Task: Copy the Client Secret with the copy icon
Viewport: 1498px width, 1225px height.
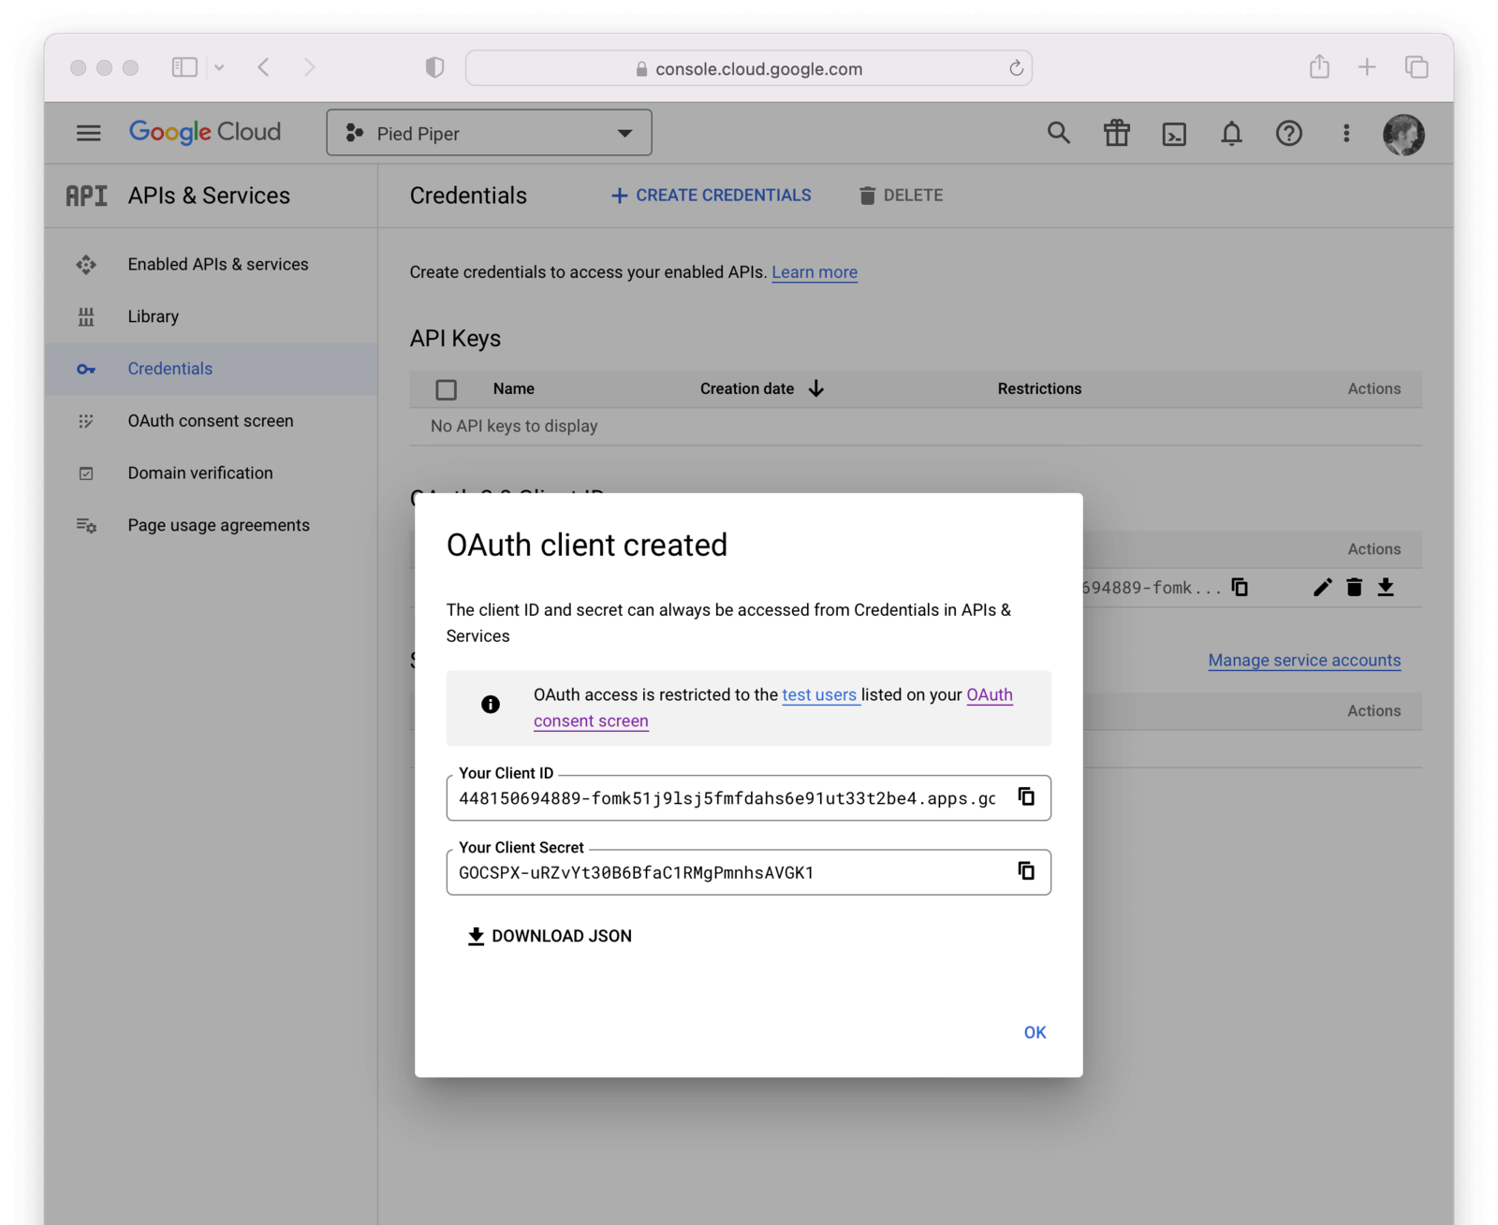Action: [x=1027, y=870]
